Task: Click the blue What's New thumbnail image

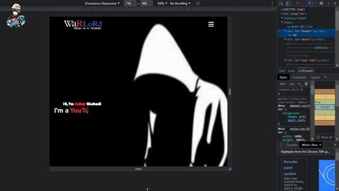Action: tap(327, 176)
